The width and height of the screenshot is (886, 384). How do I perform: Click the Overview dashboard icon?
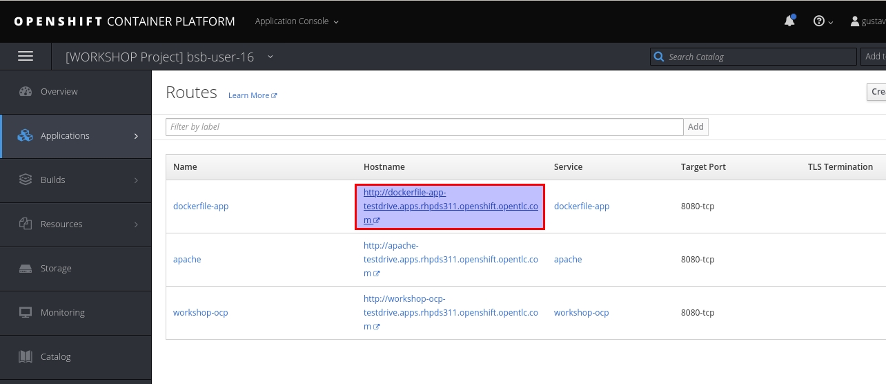(x=26, y=92)
